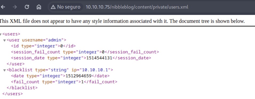The image size is (255, 99).
Task: Click the browser back arrow
Action: coord(3,7)
